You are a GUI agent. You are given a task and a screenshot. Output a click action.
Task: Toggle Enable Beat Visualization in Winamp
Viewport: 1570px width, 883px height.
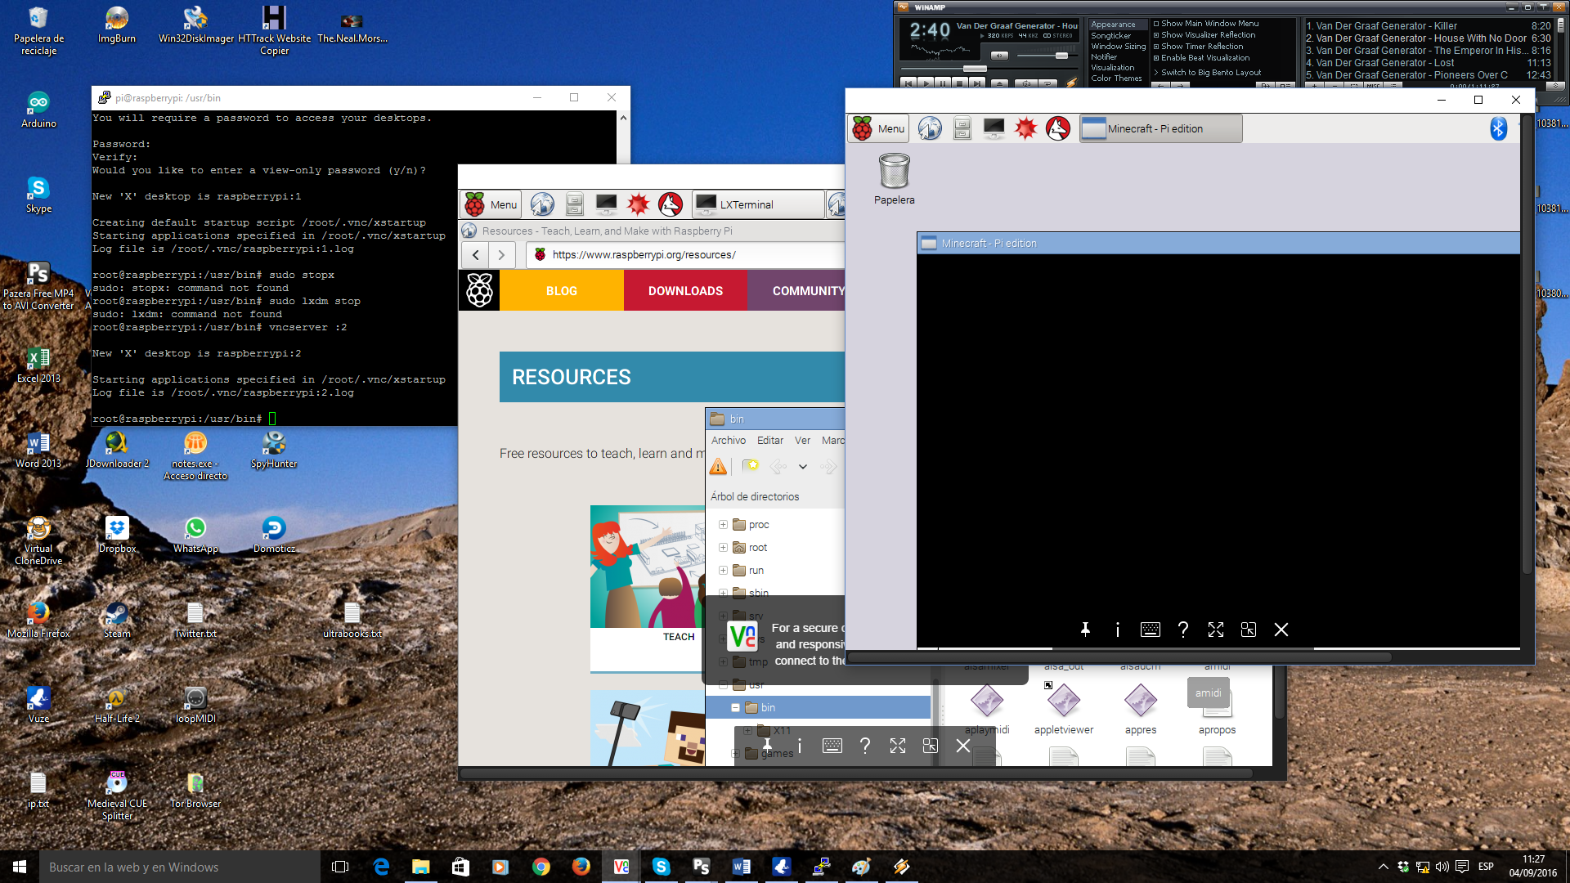[1201, 58]
